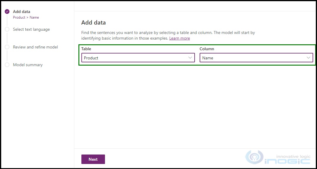Go to Select text language step label
This screenshot has width=317, height=169.
pos(31,29)
